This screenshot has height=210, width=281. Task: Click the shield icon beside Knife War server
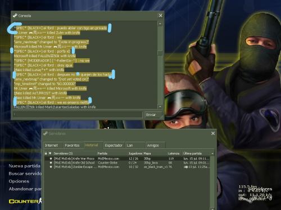point(51,158)
